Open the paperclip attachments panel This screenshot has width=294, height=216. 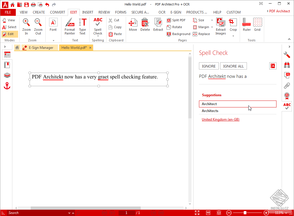click(287, 86)
